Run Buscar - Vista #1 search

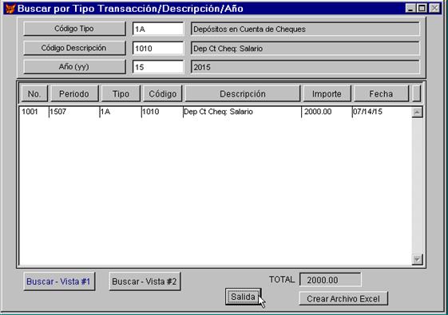59,282
